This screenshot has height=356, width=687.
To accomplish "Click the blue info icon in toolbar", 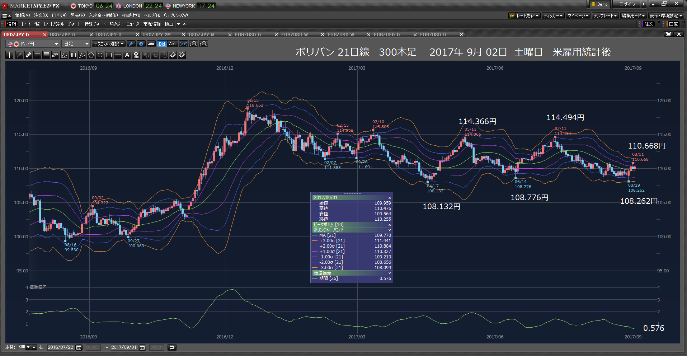I will pyautogui.click(x=141, y=44).
